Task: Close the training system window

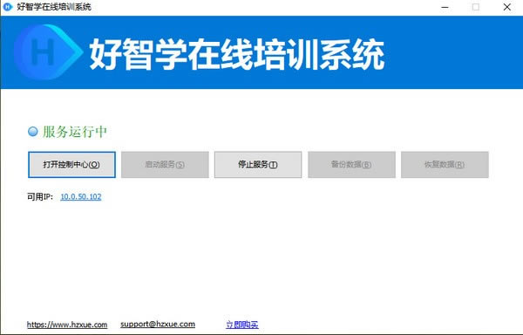Action: pyautogui.click(x=507, y=7)
